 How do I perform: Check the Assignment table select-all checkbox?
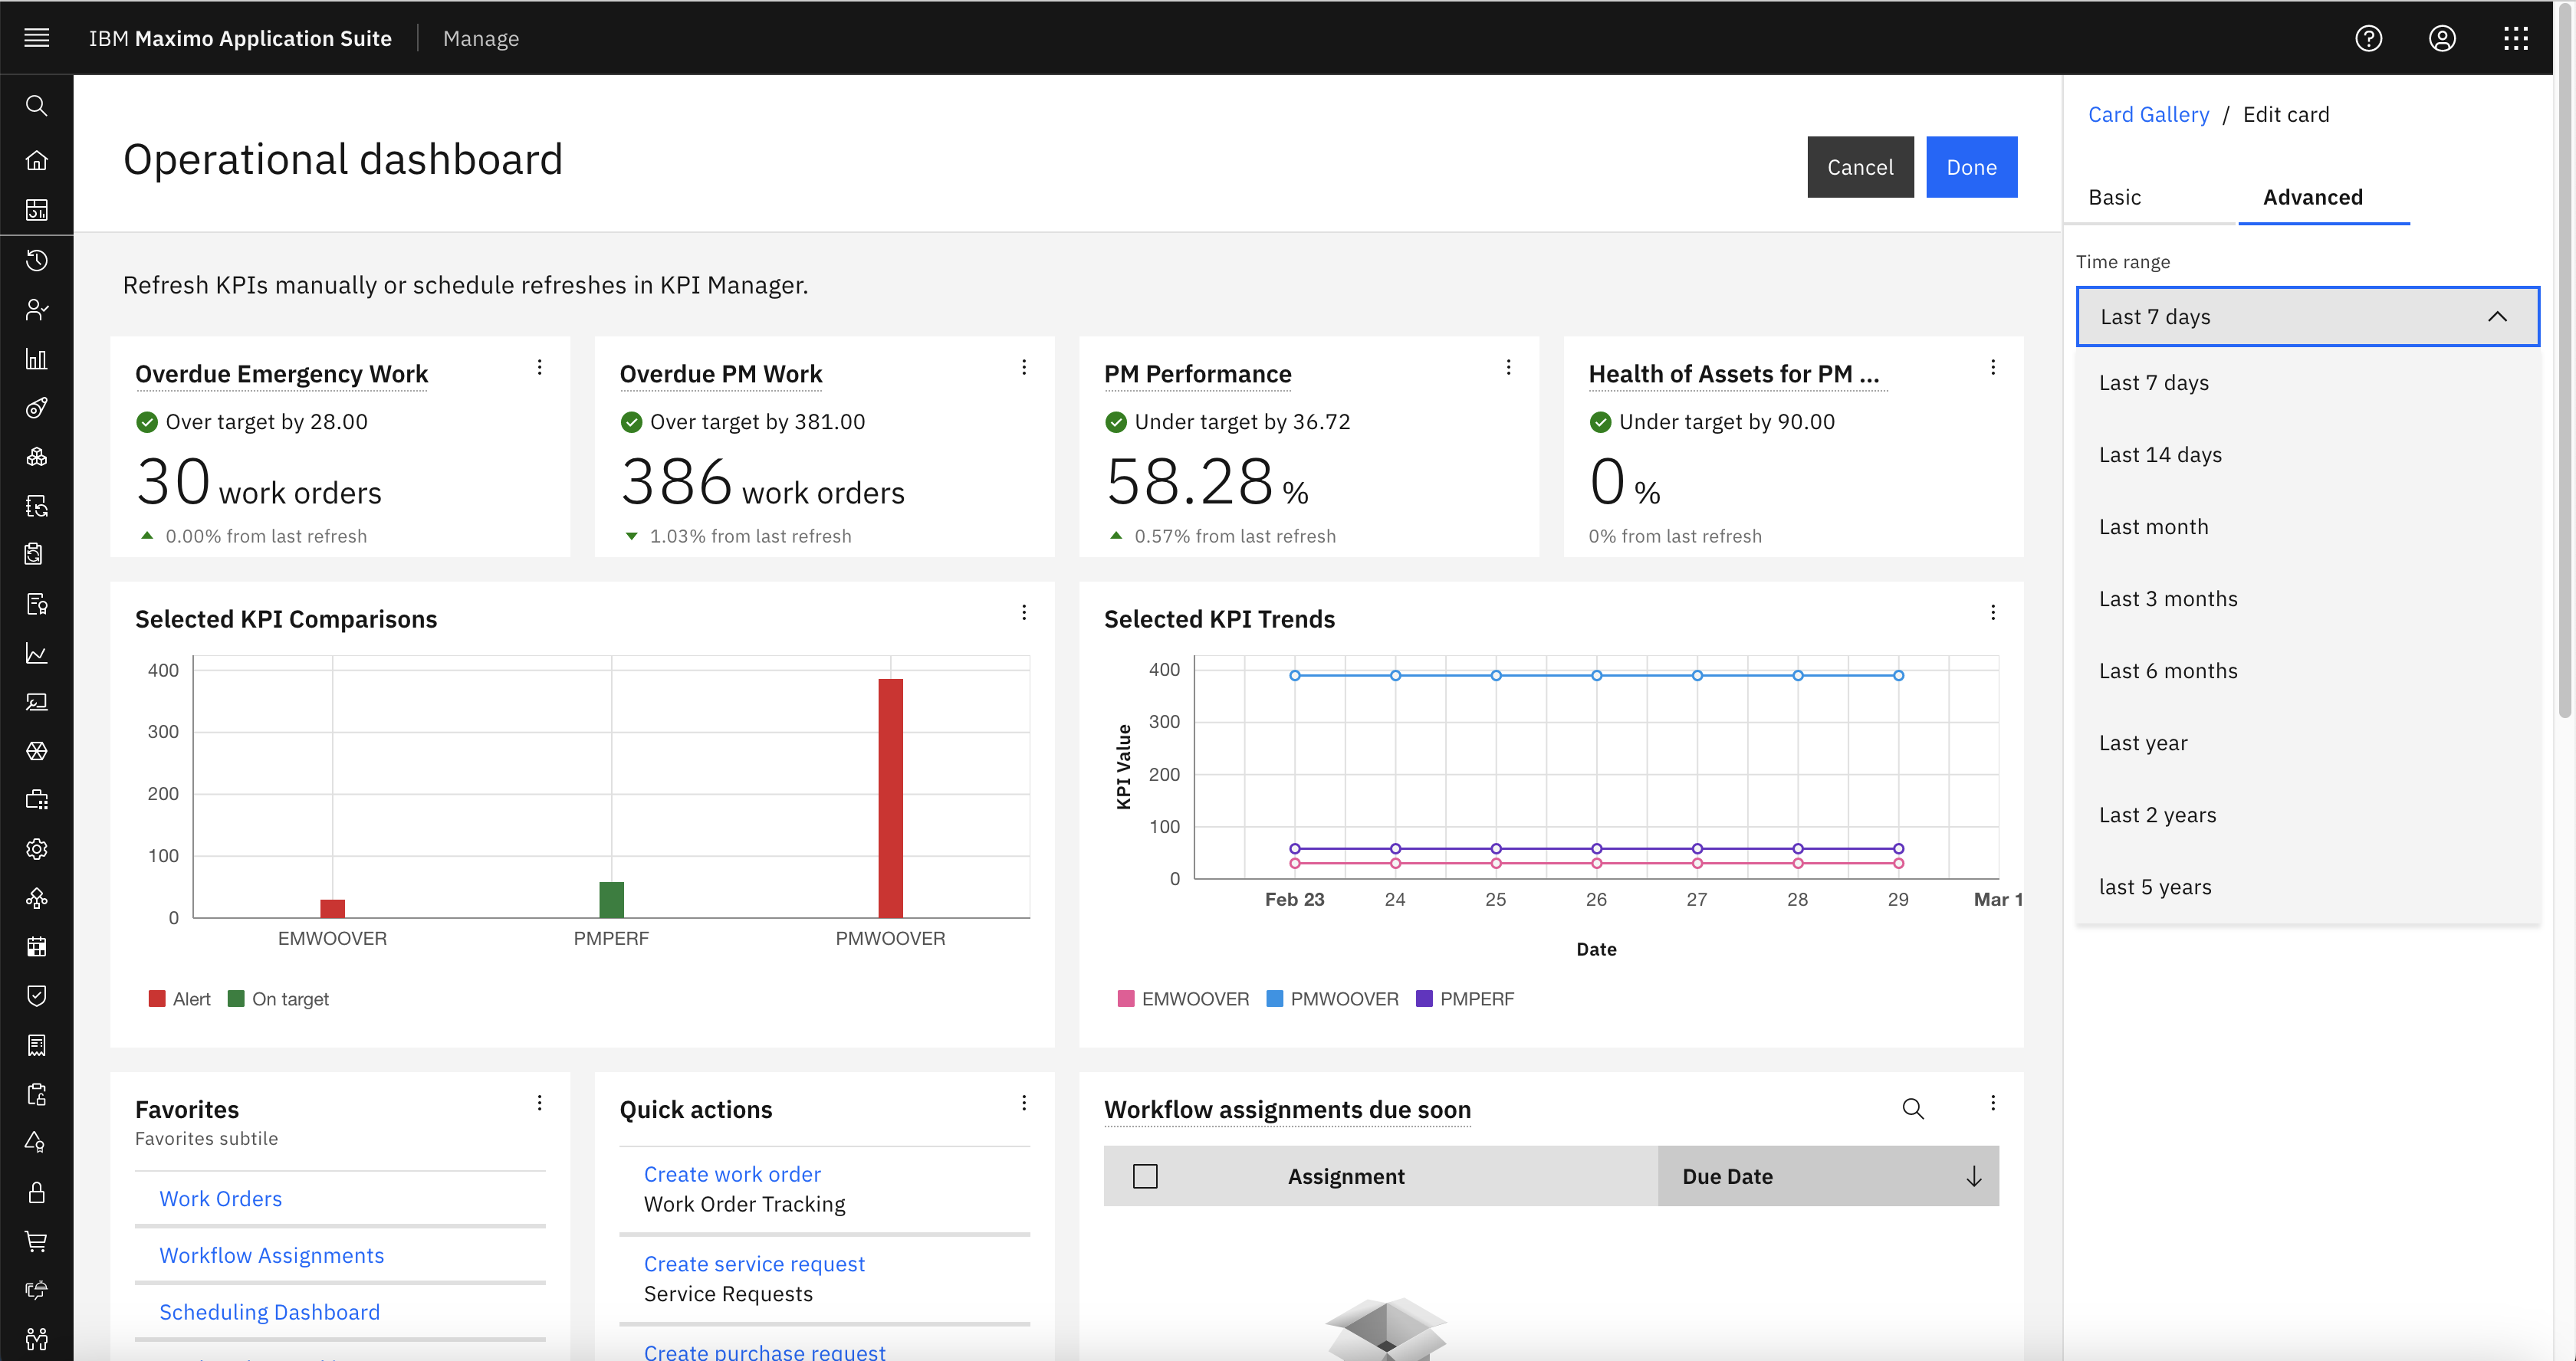(x=1145, y=1176)
